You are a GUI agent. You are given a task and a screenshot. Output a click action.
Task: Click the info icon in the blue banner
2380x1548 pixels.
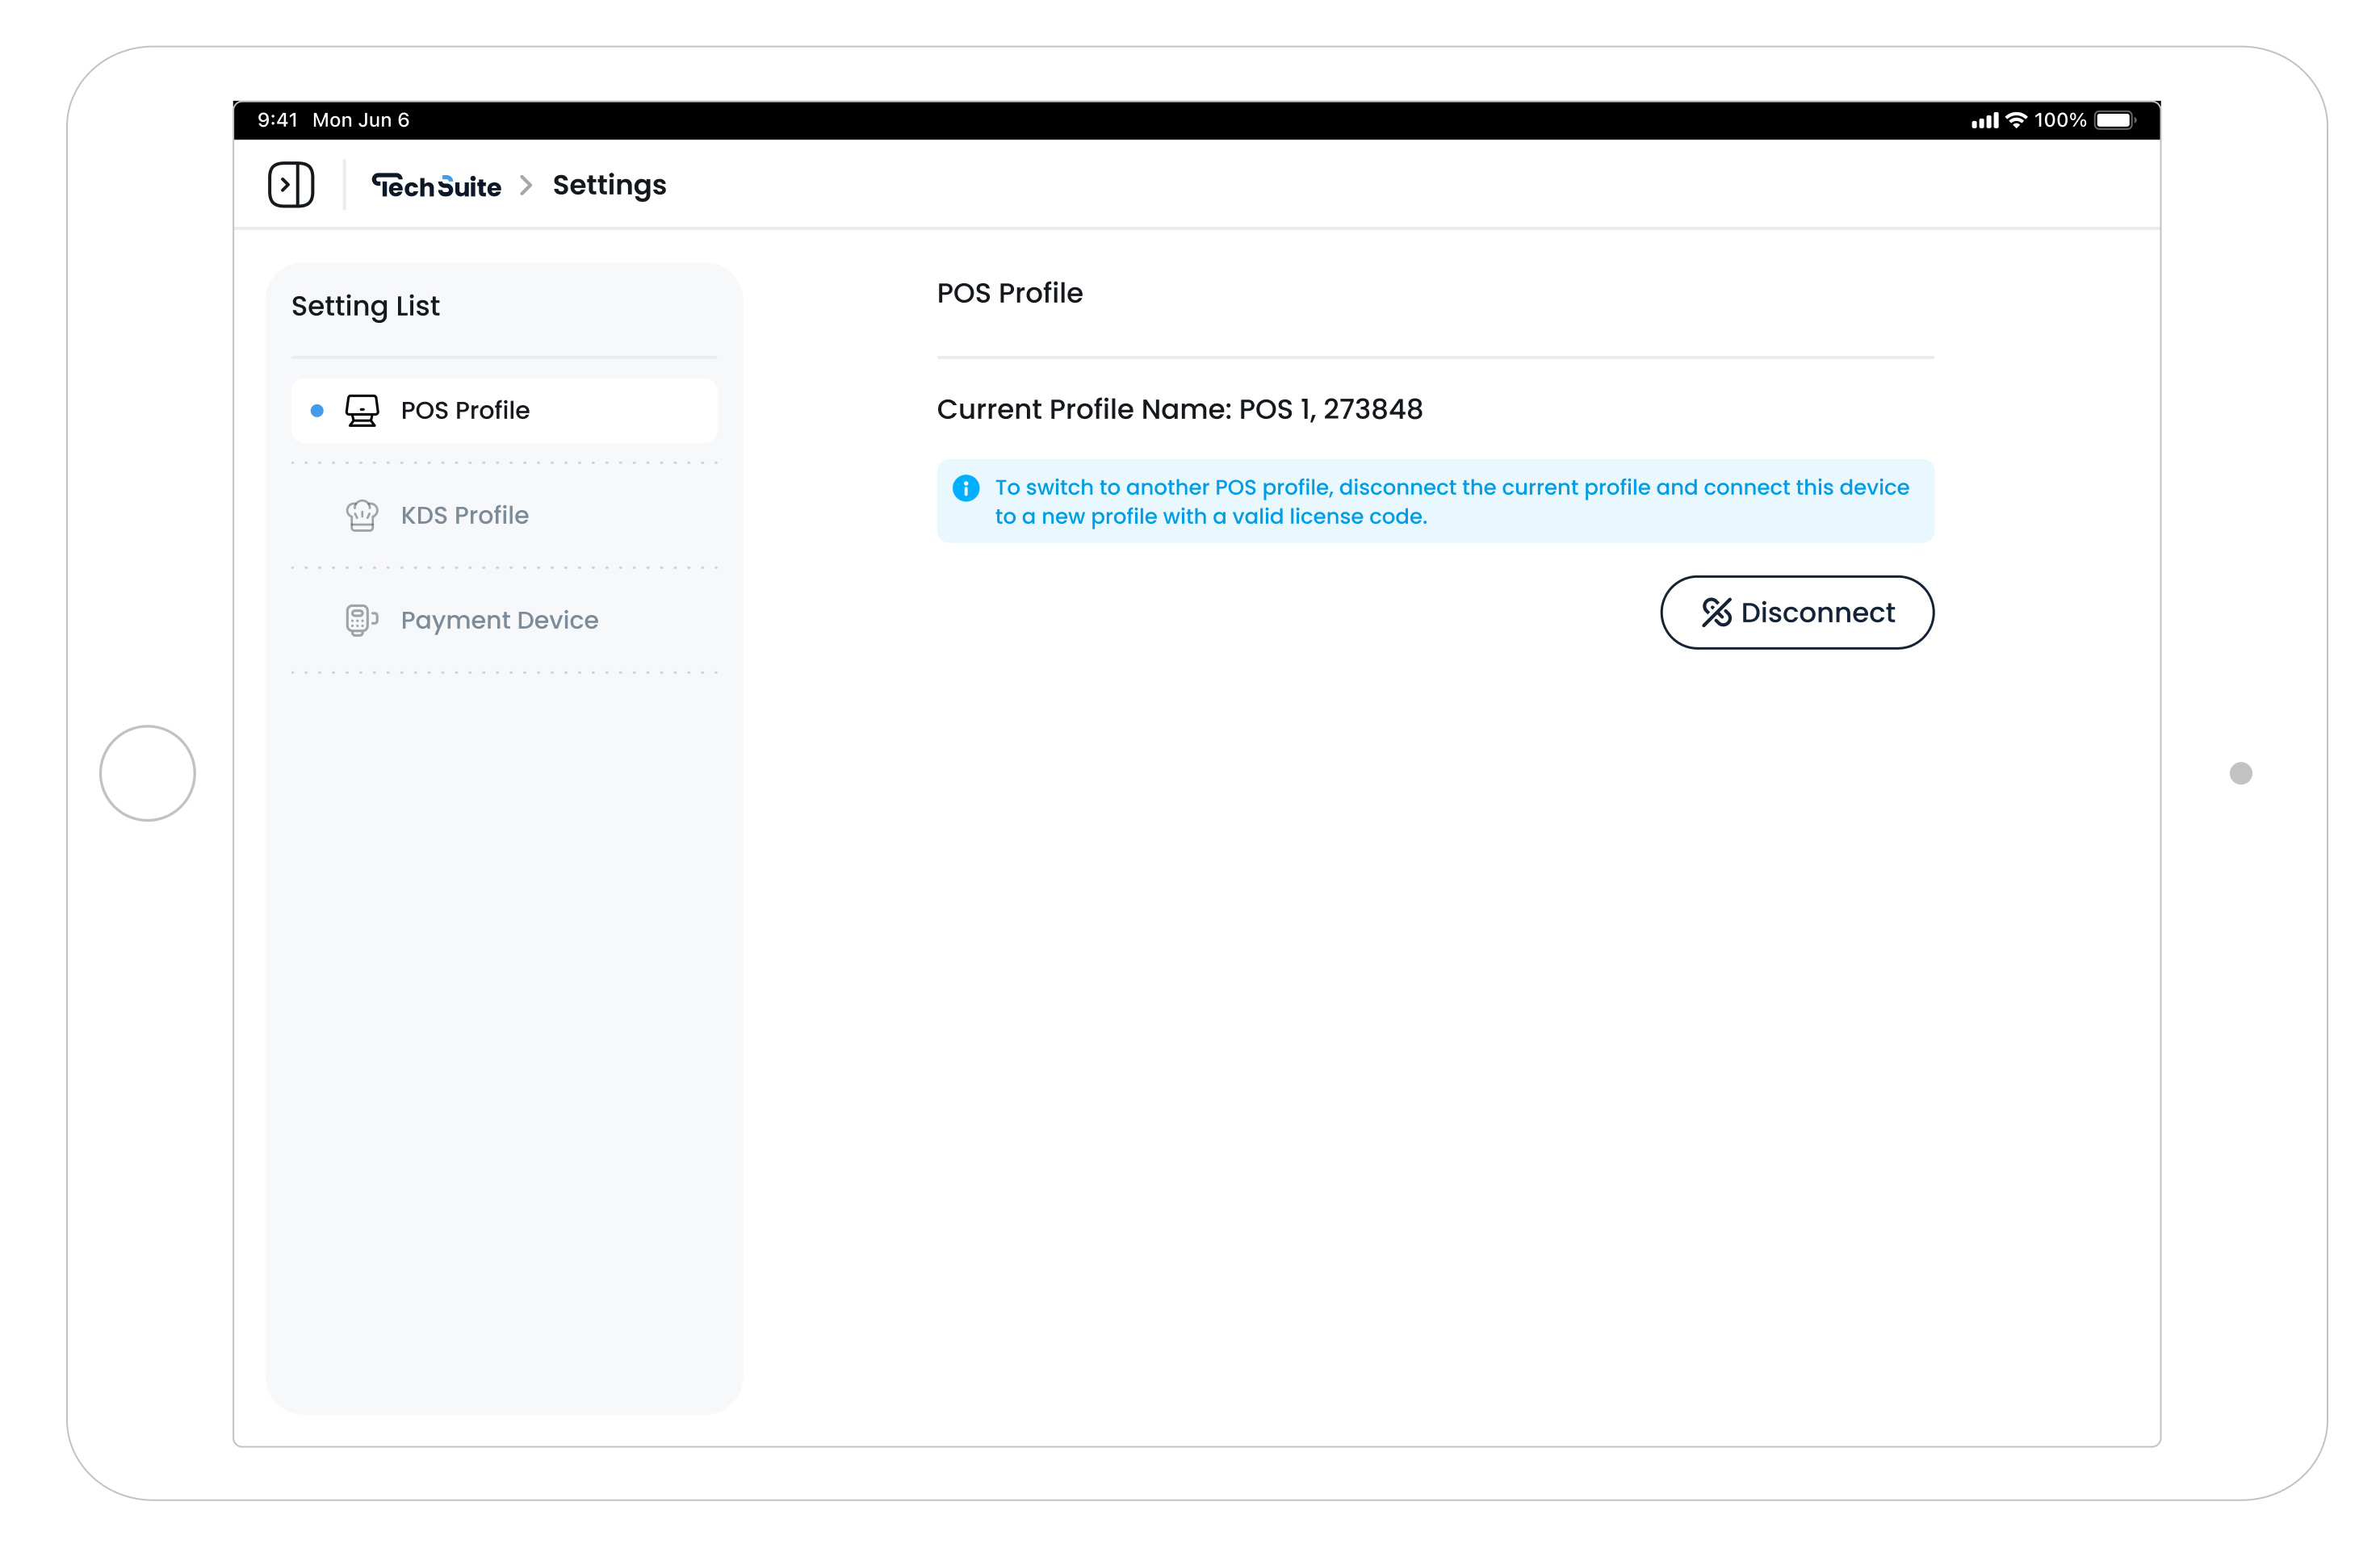coord(965,488)
